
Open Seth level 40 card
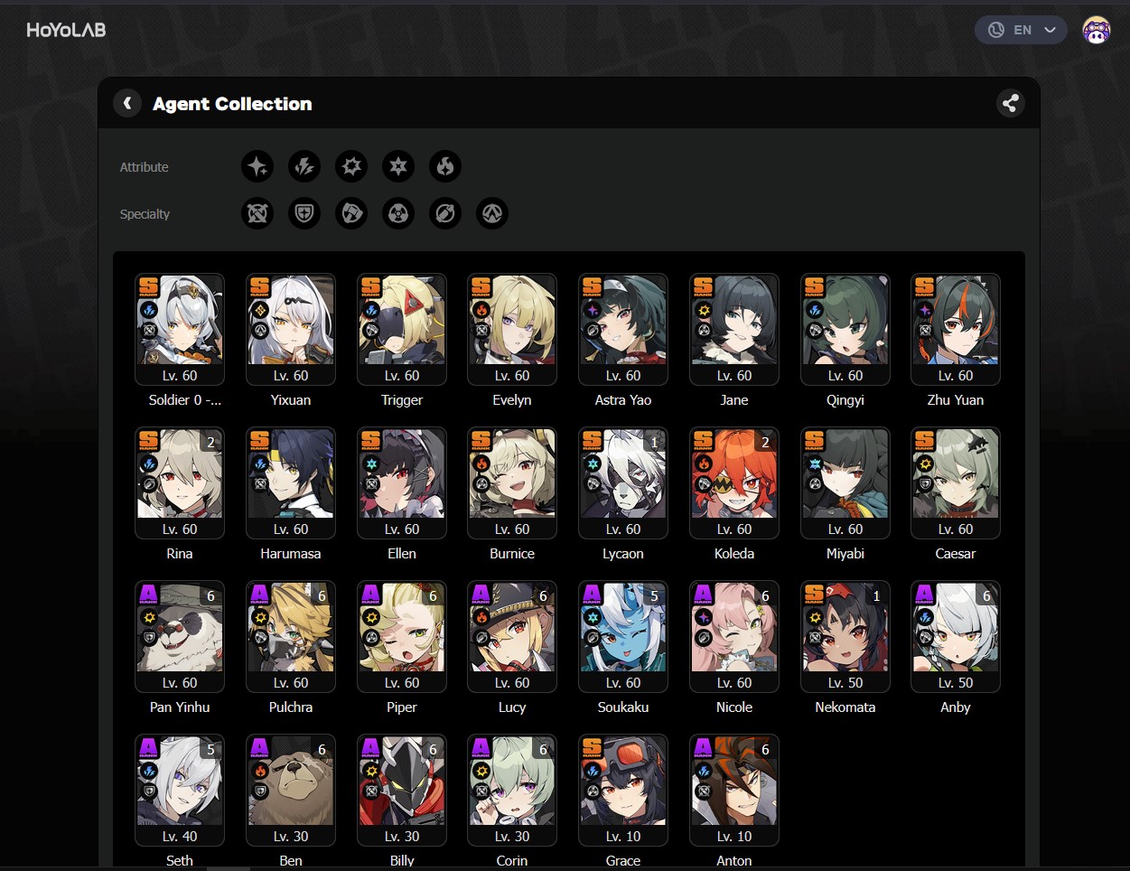tap(180, 791)
